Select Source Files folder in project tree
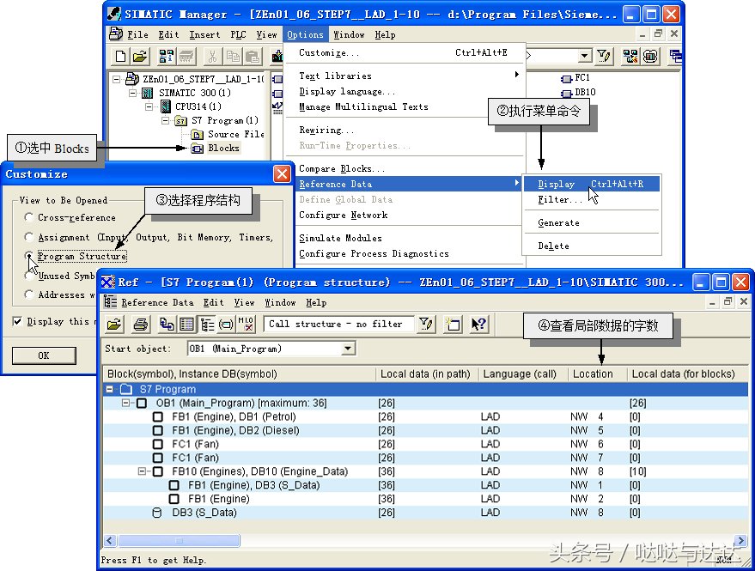755x571 pixels. pos(235,134)
